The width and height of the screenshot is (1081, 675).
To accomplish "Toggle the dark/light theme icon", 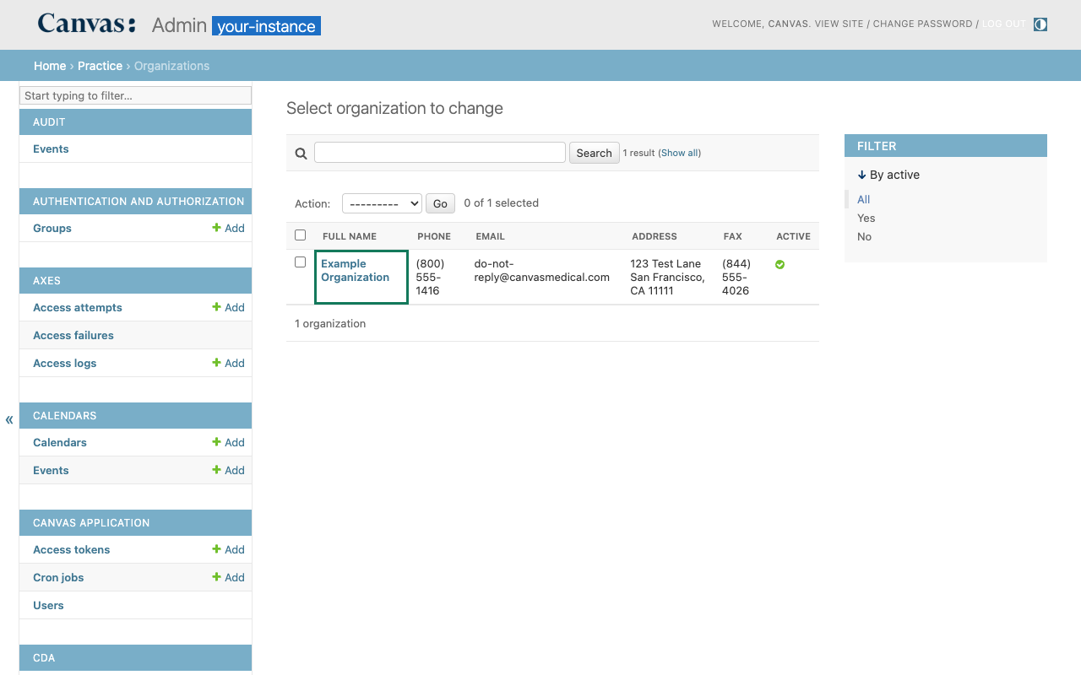I will click(1040, 24).
